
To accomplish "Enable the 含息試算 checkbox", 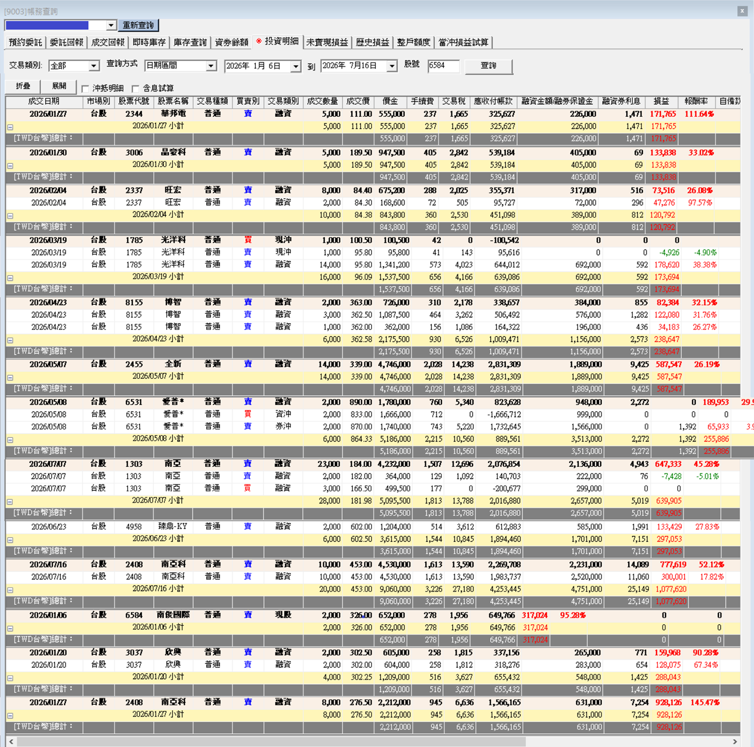I will (135, 89).
